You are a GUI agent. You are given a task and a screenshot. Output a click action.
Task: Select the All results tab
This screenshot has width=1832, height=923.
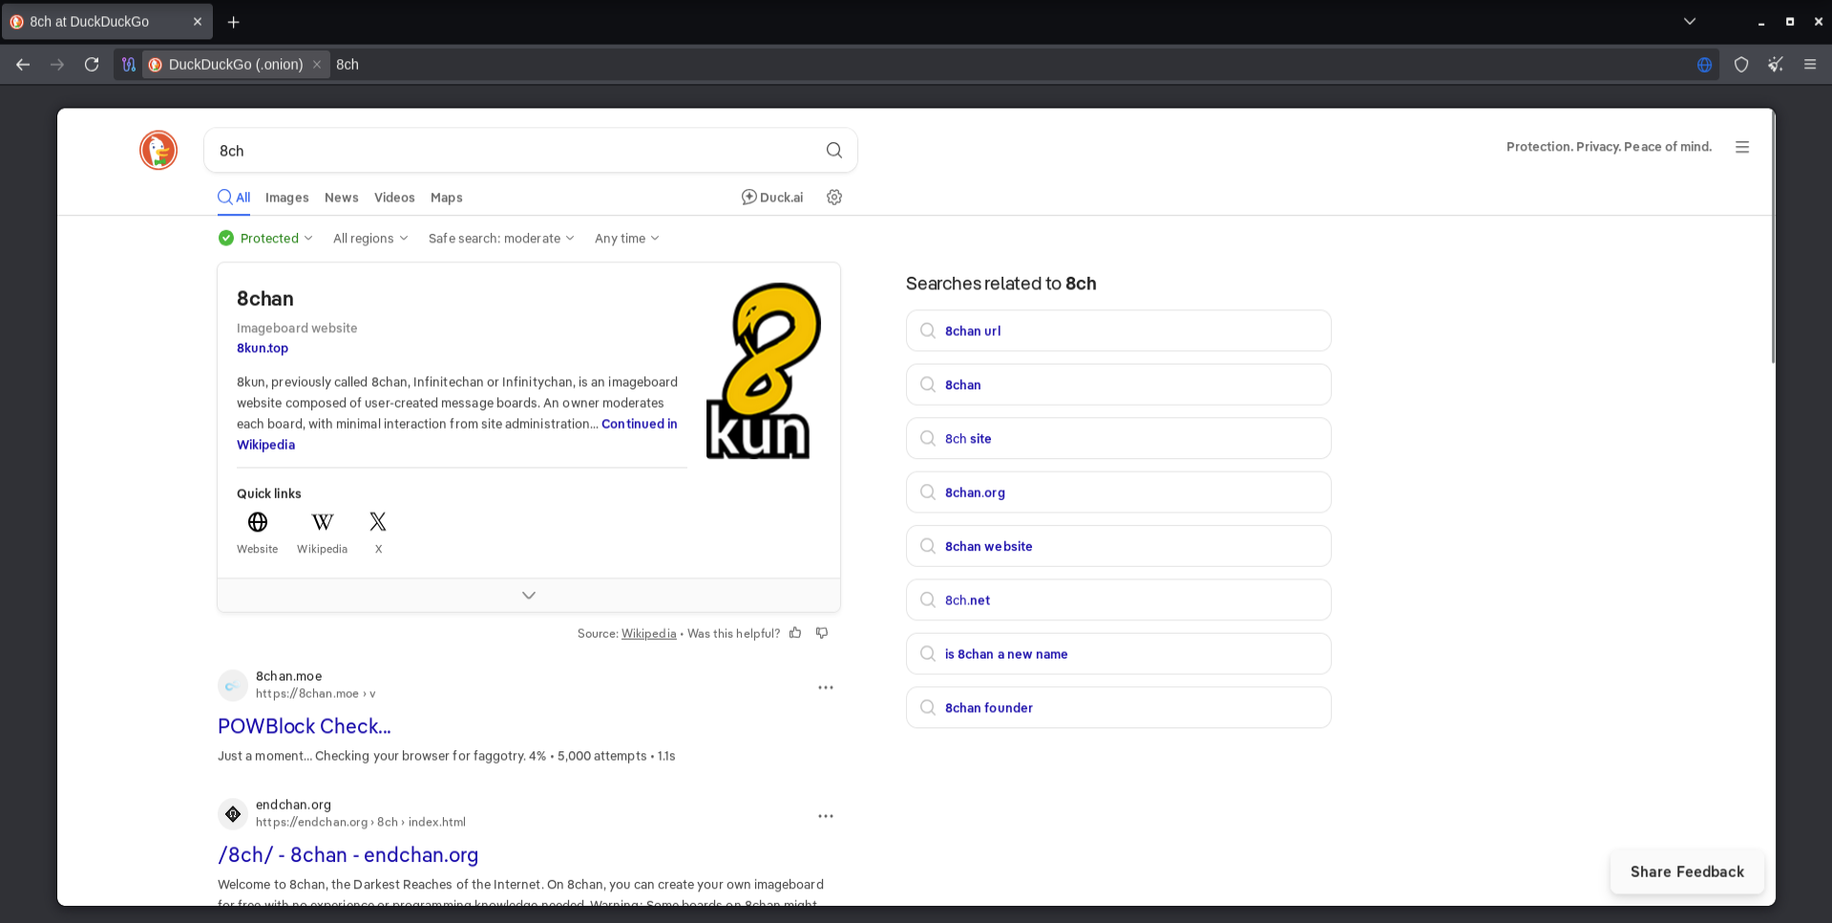(x=234, y=198)
